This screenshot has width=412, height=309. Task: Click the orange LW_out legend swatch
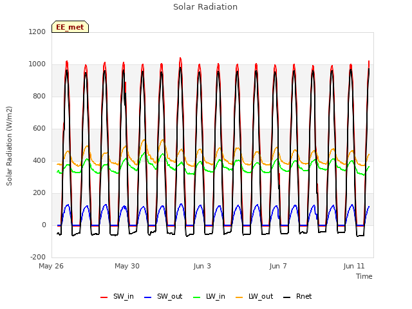239,297
